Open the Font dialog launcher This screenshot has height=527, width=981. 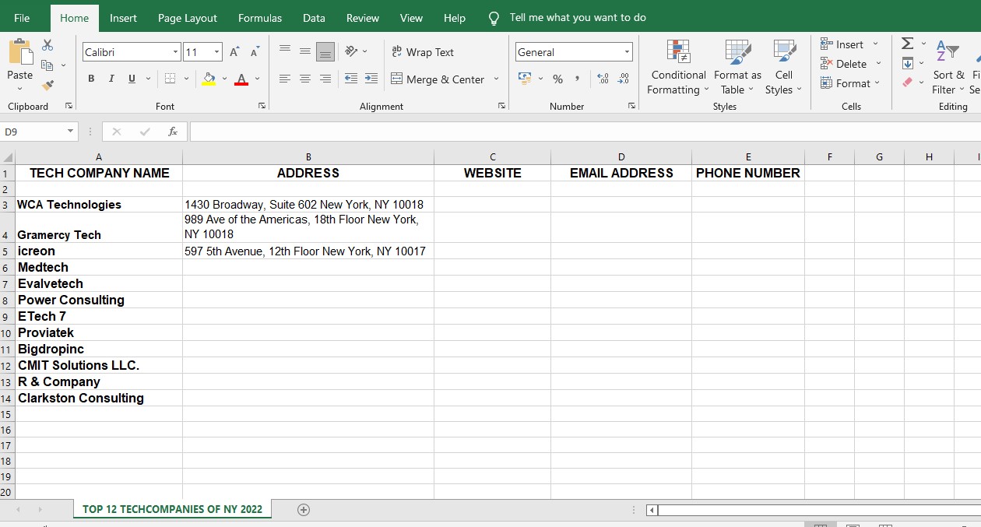(262, 106)
